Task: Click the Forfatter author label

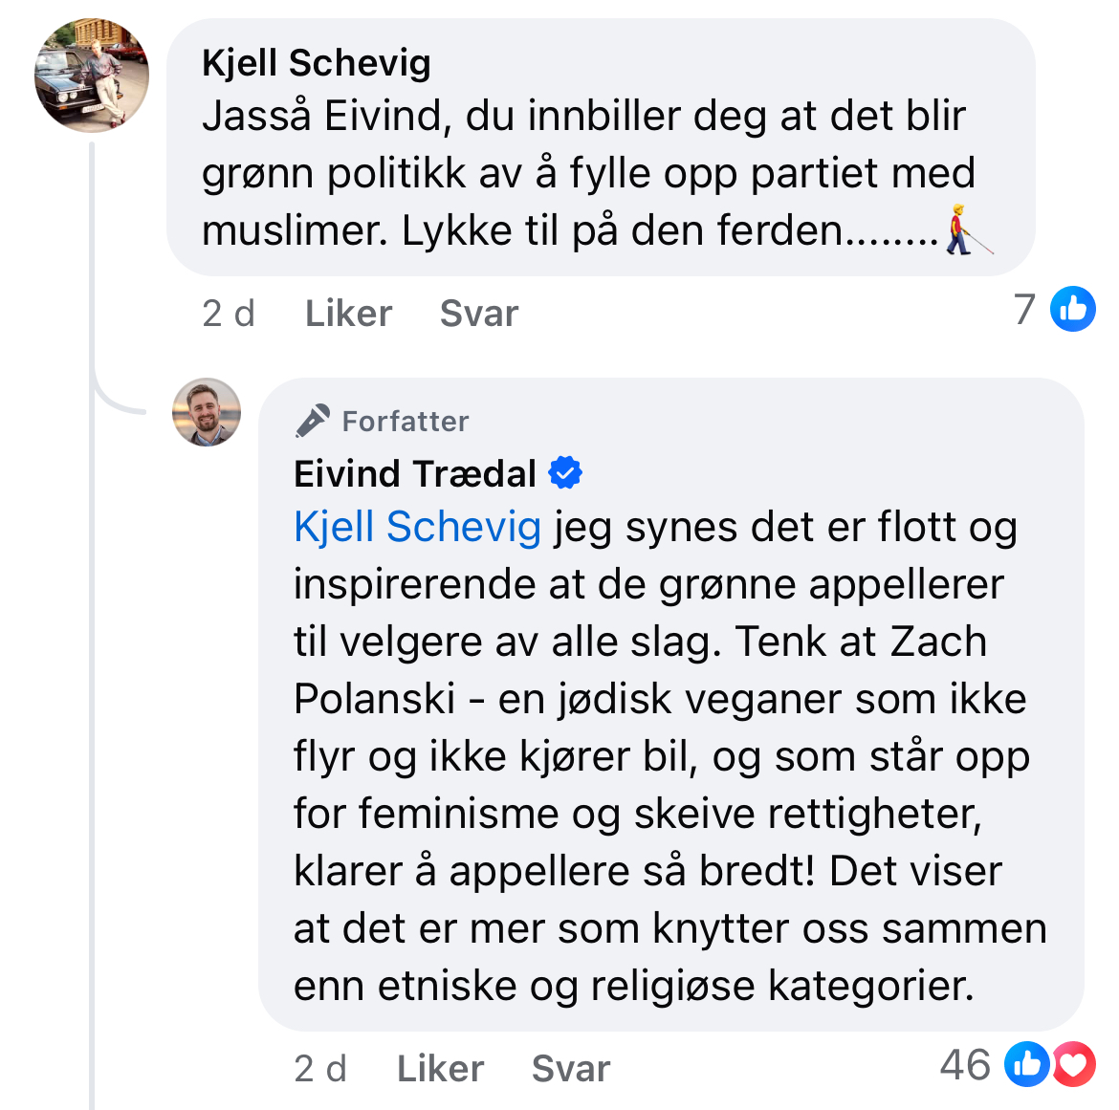Action: pyautogui.click(x=406, y=422)
